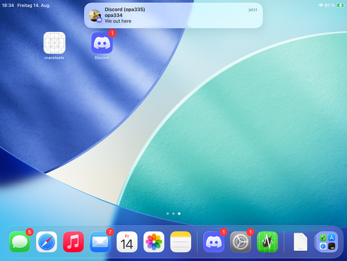Open the Notes app in dock

(x=181, y=242)
